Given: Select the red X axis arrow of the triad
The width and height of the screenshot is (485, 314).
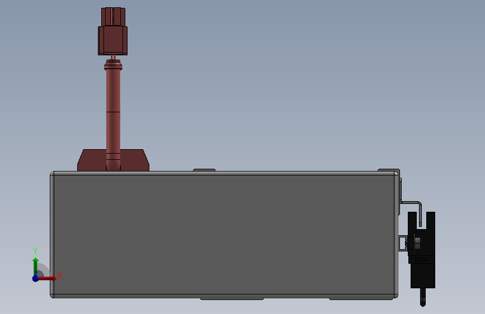Looking at the screenshot, I should (x=48, y=278).
